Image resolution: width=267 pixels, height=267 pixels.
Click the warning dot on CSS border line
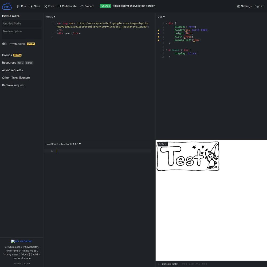click(158, 30)
